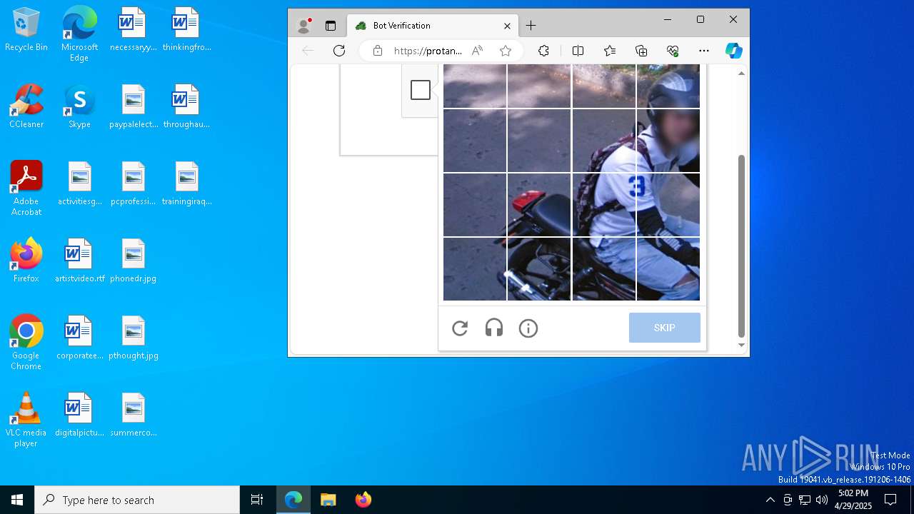Open Edge extensions menu

544,51
